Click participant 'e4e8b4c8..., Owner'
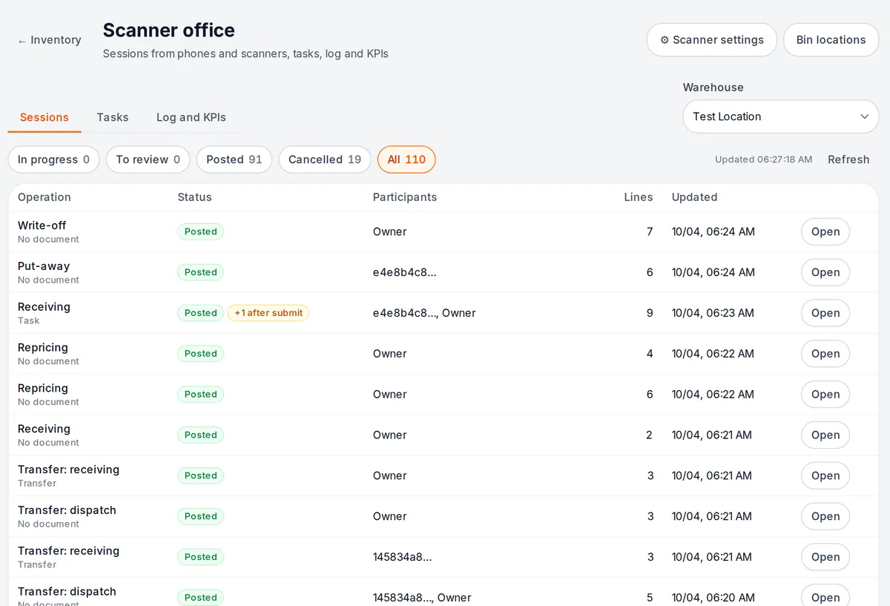 (424, 313)
